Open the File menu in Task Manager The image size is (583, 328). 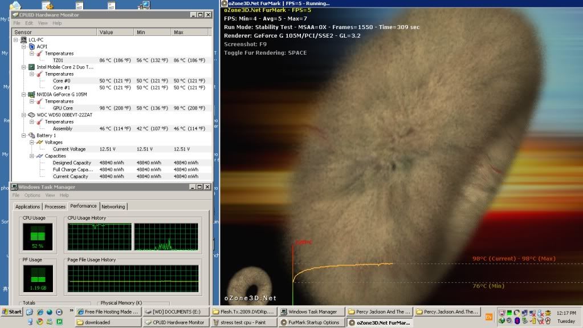point(15,195)
